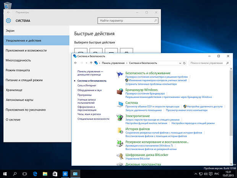Click the Settings gear icon beside СИСТЕМА
The image size is (237, 178).
coord(8,21)
